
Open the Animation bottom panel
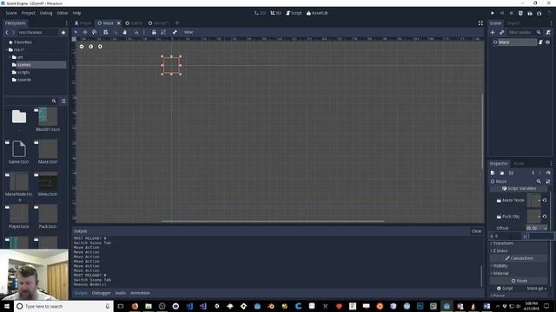tap(140, 293)
